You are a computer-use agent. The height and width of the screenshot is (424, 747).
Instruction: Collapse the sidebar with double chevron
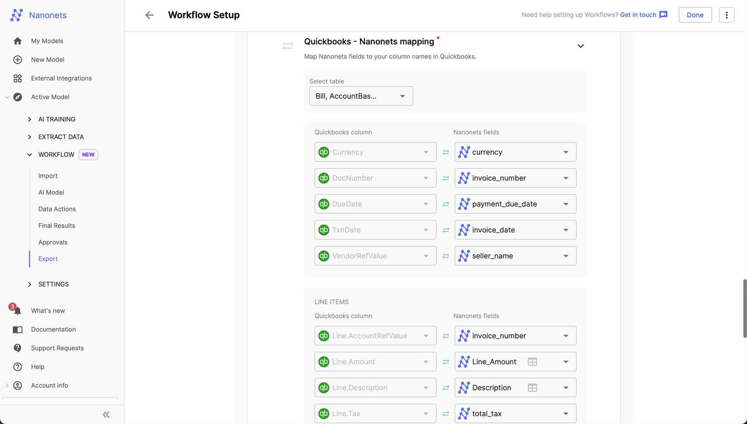point(106,415)
